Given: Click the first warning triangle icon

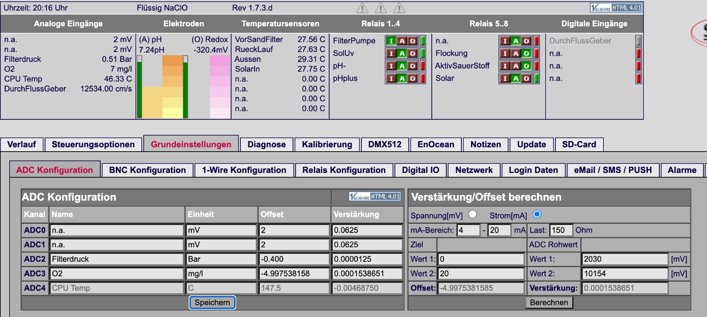Looking at the screenshot, I should [362, 8].
